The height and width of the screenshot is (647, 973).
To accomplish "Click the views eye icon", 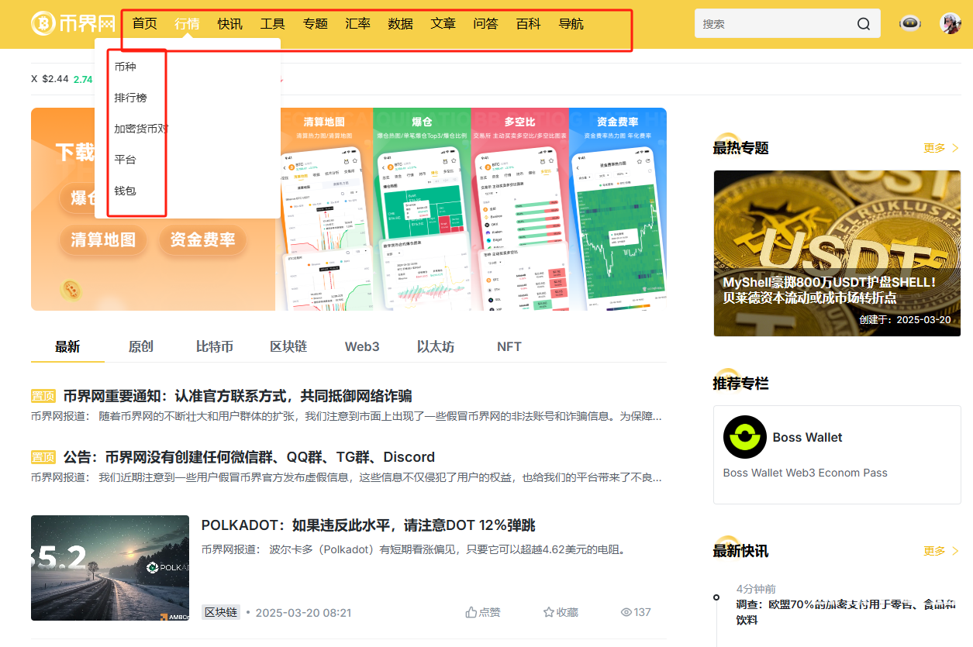I will tap(626, 612).
